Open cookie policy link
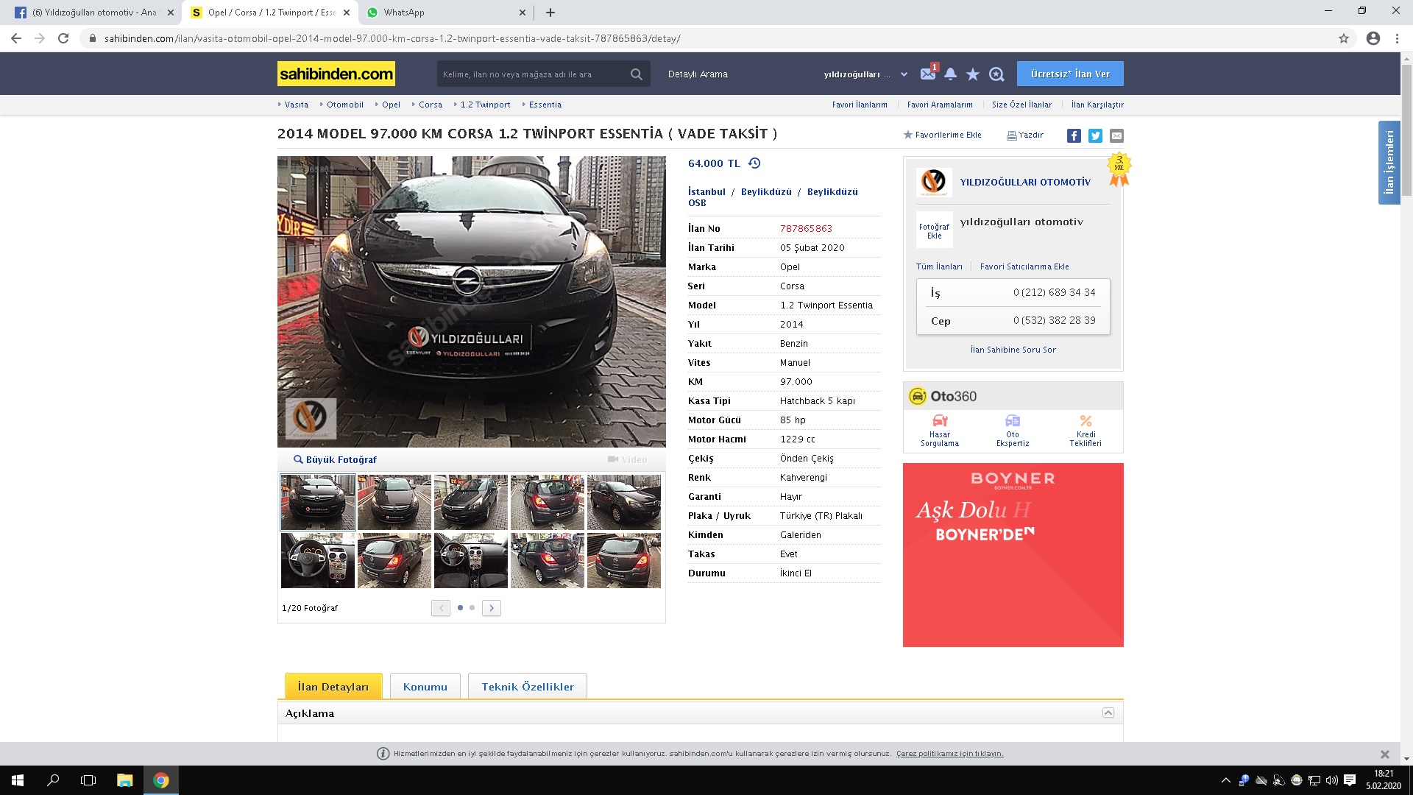Screen dimensions: 1413x795 (949, 754)
